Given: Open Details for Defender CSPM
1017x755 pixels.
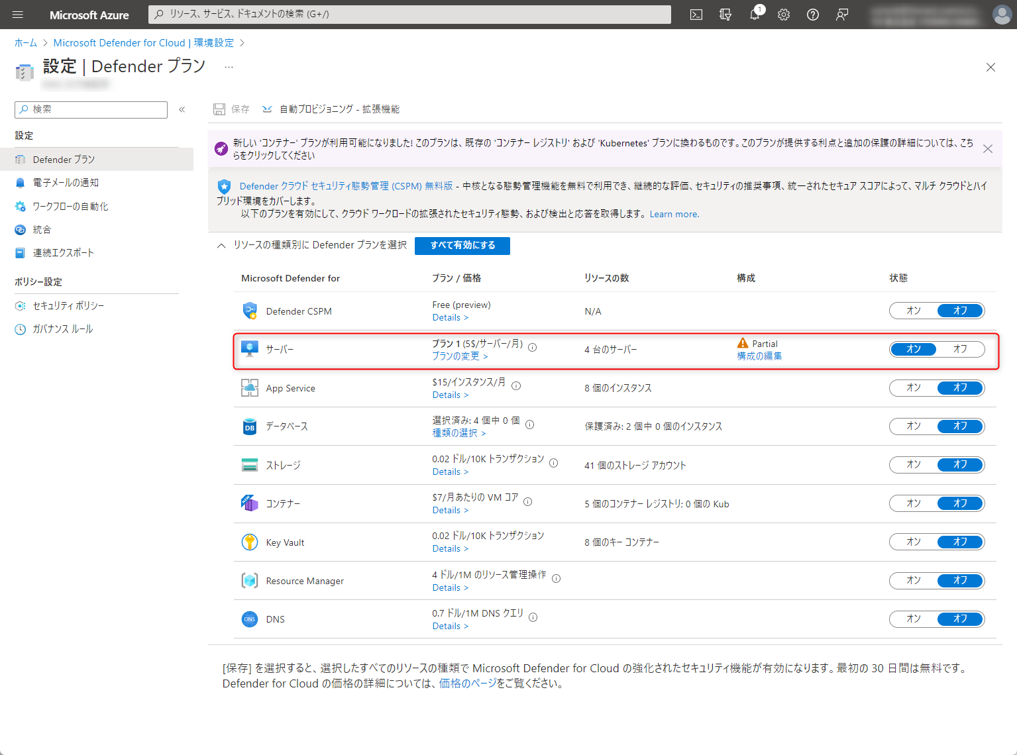Looking at the screenshot, I should [x=450, y=318].
